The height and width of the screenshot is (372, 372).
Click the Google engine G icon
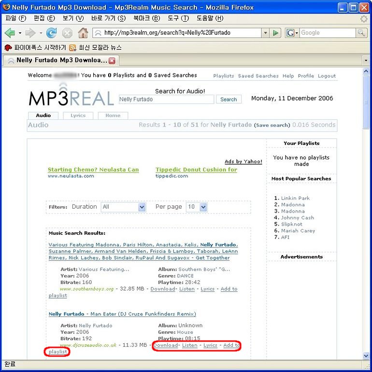tap(290, 33)
